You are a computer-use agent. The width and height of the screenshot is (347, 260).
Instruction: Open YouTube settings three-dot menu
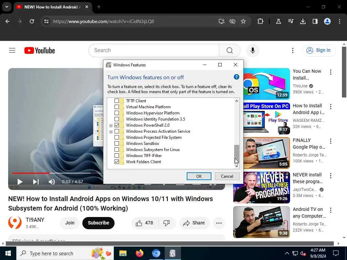coord(292,50)
